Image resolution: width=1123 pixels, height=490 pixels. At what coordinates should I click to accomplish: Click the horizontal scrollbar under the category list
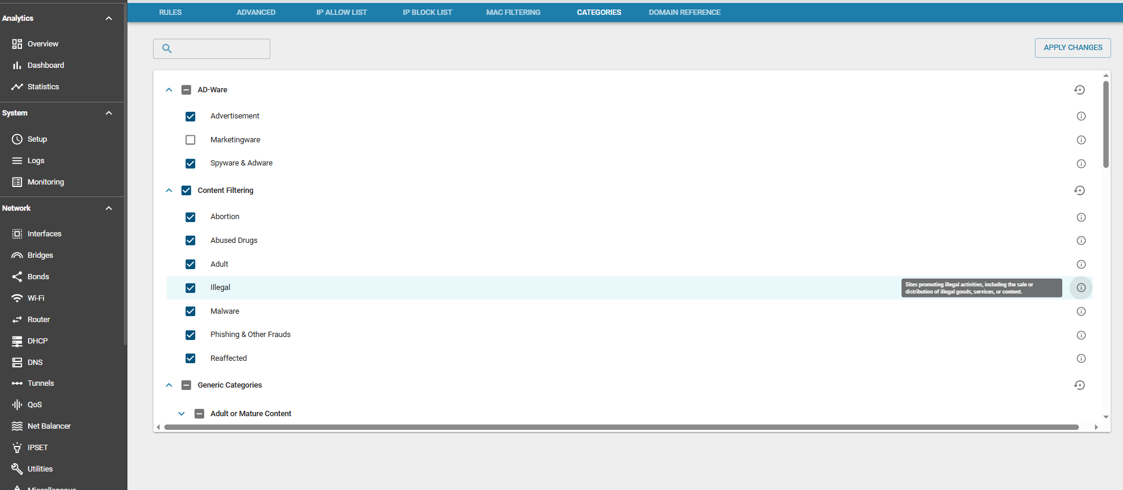pyautogui.click(x=621, y=427)
